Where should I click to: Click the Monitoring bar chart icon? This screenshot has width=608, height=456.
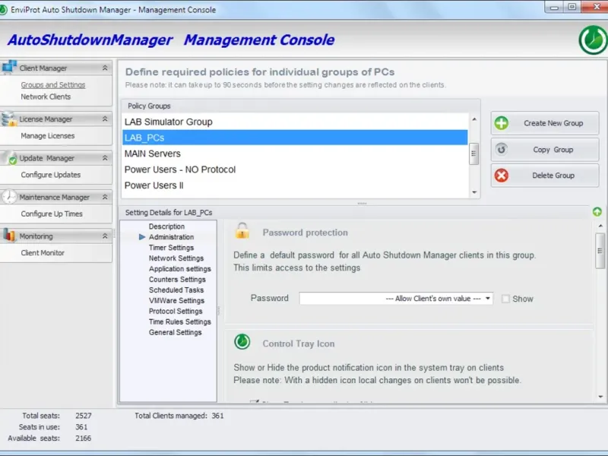pyautogui.click(x=9, y=236)
